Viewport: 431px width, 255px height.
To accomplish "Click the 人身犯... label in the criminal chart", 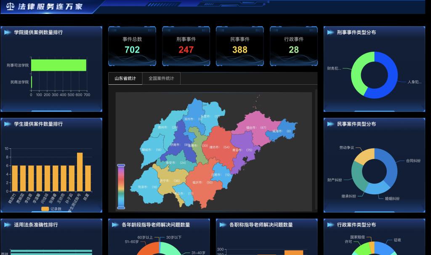I will (x=414, y=82).
